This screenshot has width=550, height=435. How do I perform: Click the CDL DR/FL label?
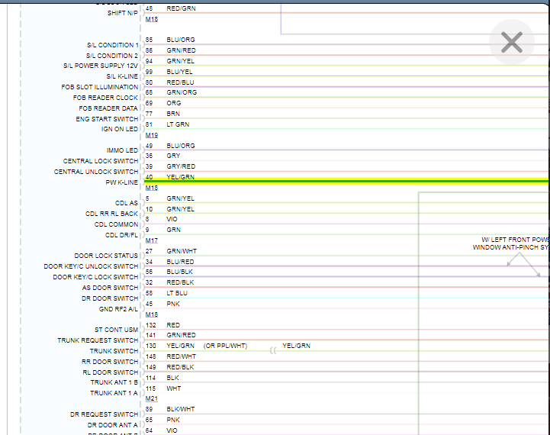[121, 235]
